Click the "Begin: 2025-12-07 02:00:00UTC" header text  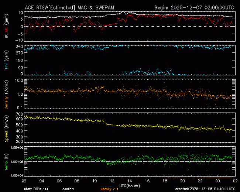point(194,8)
